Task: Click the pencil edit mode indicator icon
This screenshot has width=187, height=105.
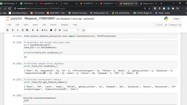Action: point(166,25)
